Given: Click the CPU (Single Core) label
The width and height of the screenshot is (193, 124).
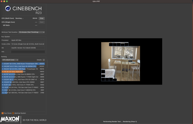Looking at the screenshot, I should [8, 22].
